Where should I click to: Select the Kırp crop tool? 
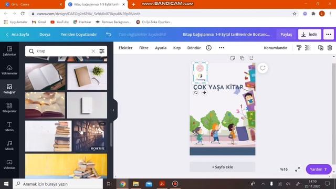[x=177, y=48]
